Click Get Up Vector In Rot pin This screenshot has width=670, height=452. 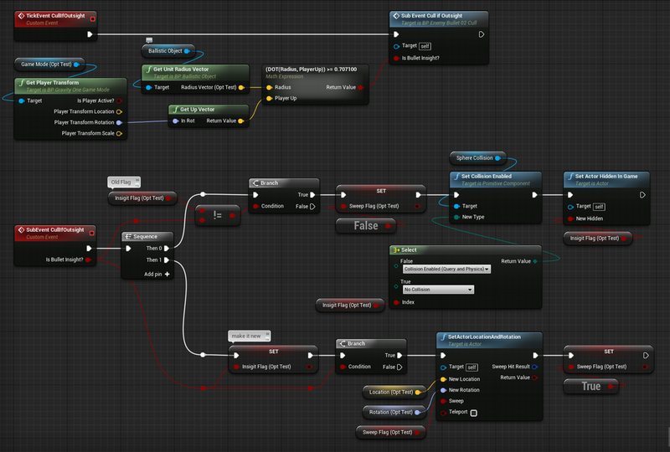[x=176, y=121]
